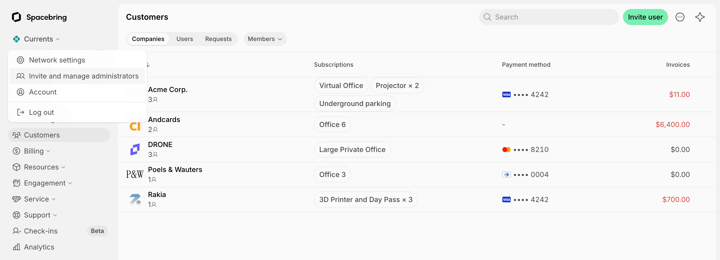720x260 pixels.
Task: Switch to the Requests tab
Action: pos(218,39)
